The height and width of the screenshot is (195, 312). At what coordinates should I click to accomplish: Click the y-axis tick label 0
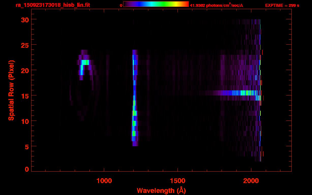coord(26,169)
